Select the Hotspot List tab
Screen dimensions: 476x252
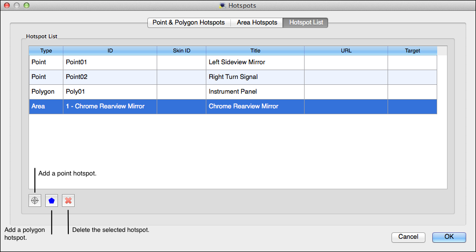click(x=306, y=23)
